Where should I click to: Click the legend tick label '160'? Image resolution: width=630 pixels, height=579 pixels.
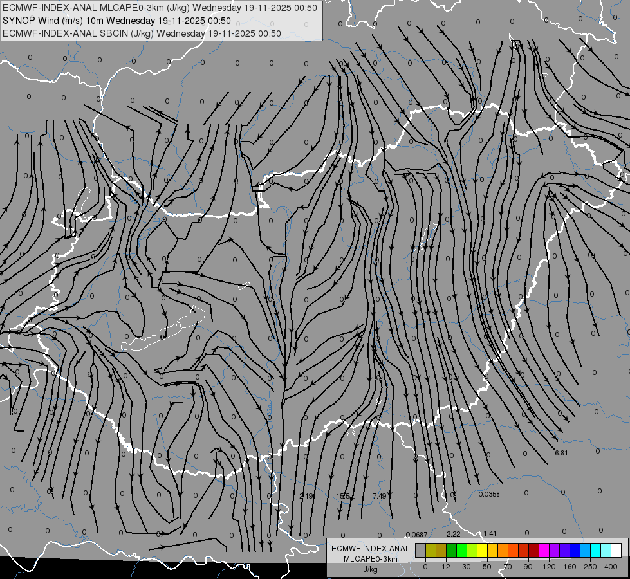(570, 567)
